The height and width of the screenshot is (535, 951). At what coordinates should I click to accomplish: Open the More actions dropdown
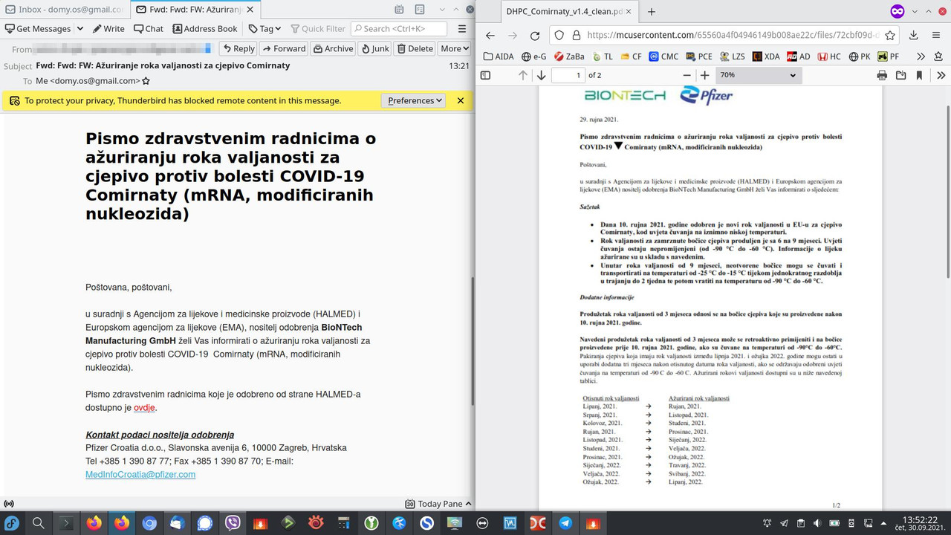(455, 48)
